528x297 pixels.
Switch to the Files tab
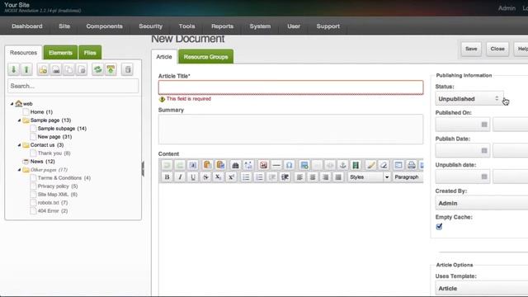point(90,53)
